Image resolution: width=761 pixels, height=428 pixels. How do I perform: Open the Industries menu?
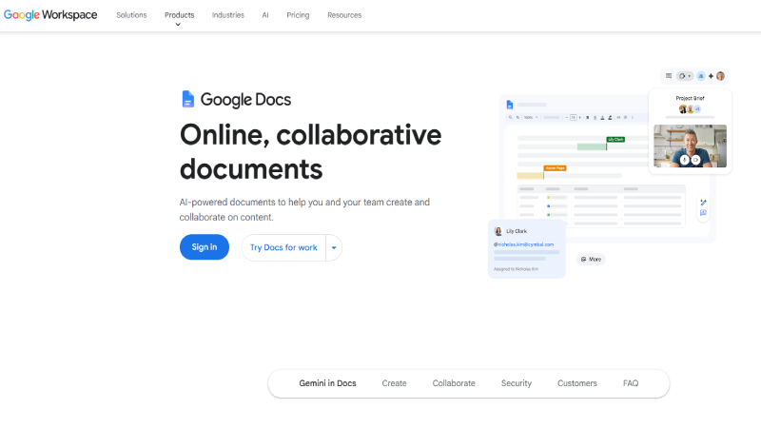click(x=228, y=15)
